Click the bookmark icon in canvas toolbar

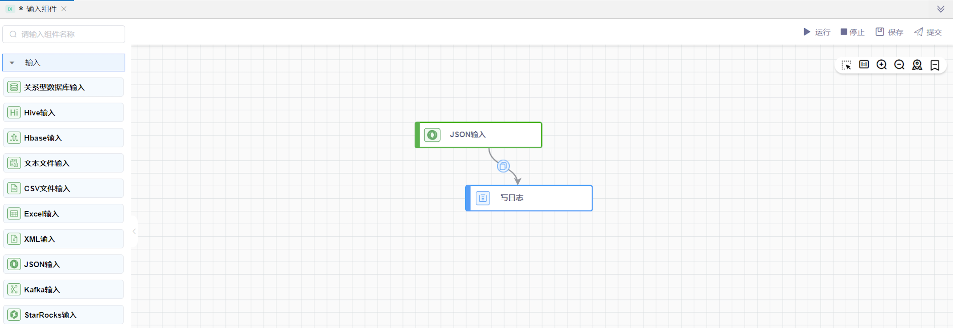(x=935, y=65)
